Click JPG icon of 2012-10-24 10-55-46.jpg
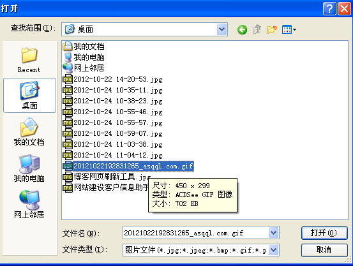 point(67,112)
